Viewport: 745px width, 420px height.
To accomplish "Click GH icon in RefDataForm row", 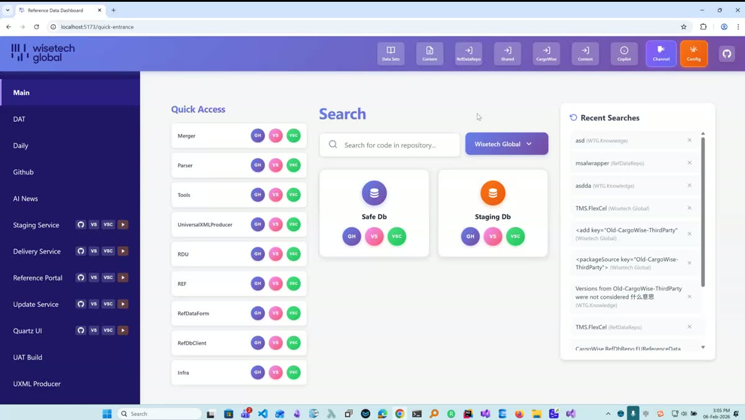I will coord(258,313).
